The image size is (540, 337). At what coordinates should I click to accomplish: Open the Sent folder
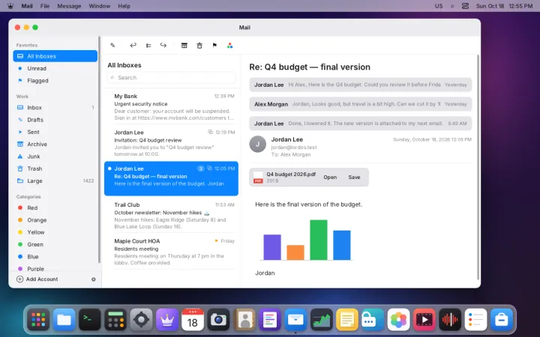click(x=55, y=132)
